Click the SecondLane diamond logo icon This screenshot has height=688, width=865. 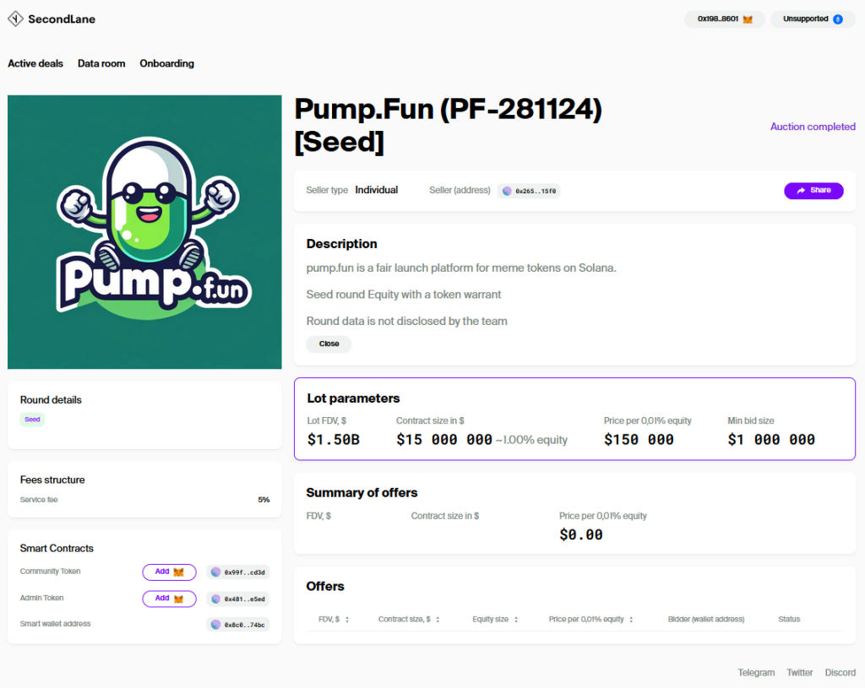pos(15,19)
